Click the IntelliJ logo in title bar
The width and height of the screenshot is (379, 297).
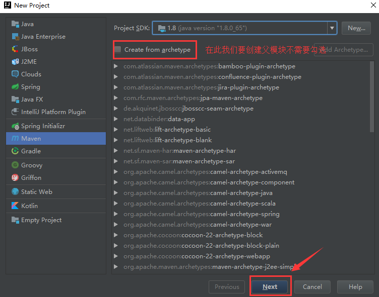pos(8,5)
